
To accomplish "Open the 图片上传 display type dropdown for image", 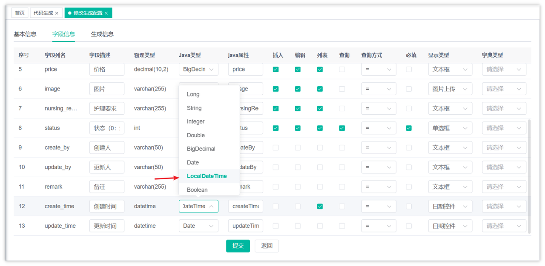I will click(450, 89).
